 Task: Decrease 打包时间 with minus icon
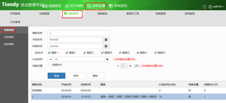tap(51, 59)
